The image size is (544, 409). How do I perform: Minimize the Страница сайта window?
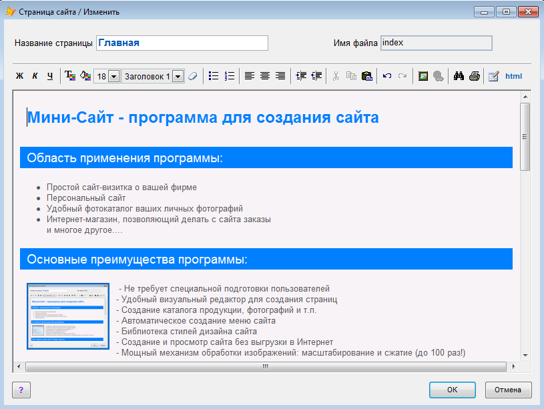484,12
